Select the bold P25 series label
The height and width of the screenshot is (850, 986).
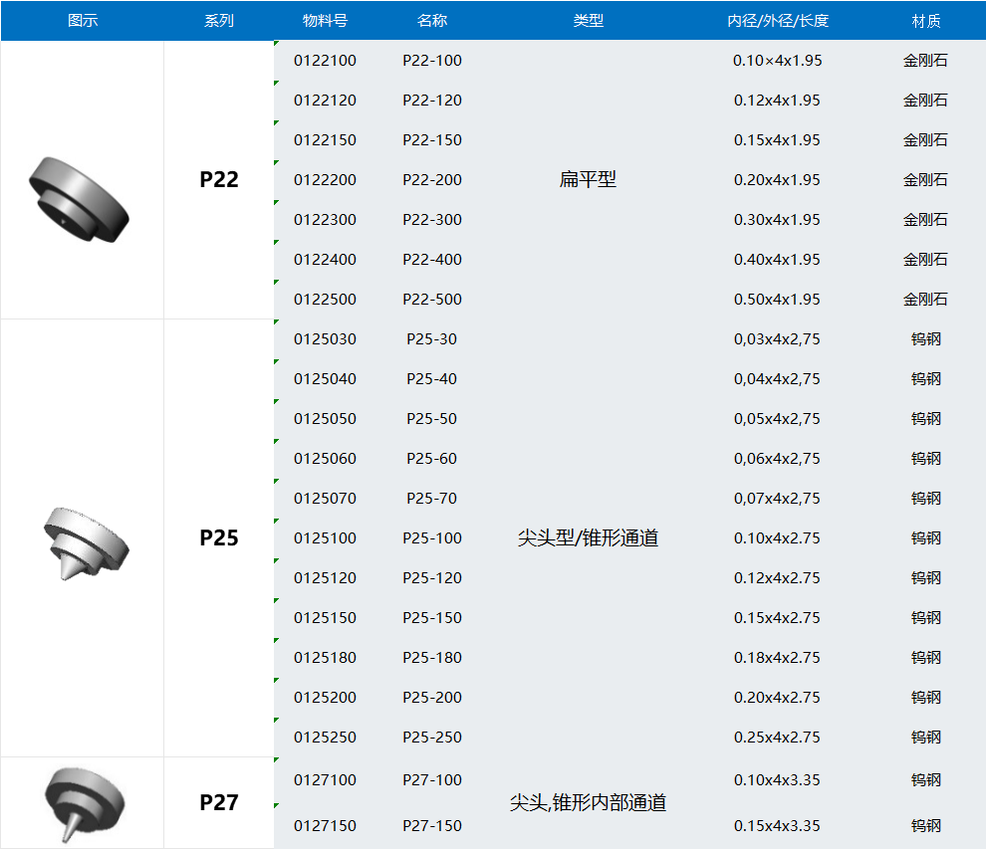click(219, 538)
